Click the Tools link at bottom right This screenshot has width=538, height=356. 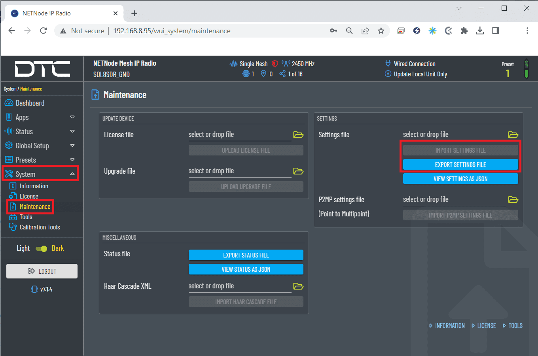pos(515,326)
